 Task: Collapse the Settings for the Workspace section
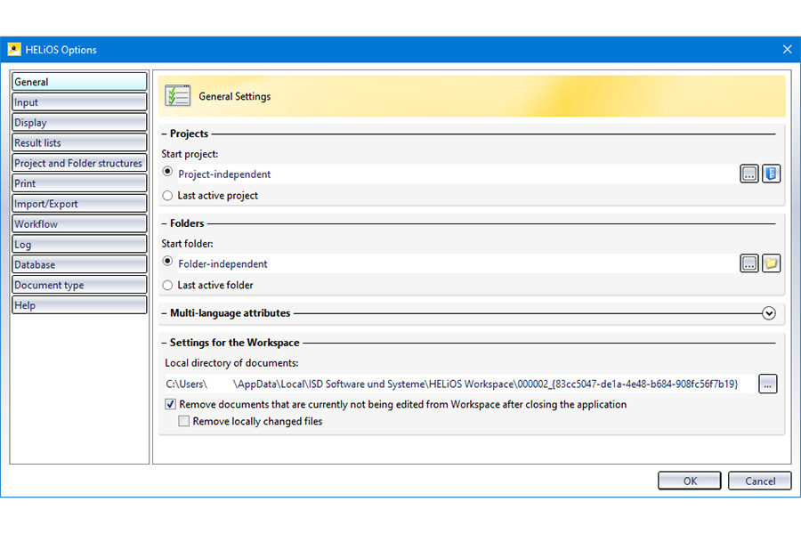coord(165,343)
